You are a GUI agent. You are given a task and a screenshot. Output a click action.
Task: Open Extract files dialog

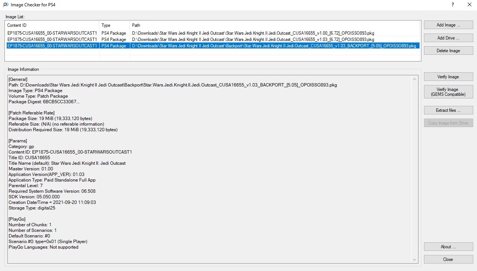click(x=448, y=110)
